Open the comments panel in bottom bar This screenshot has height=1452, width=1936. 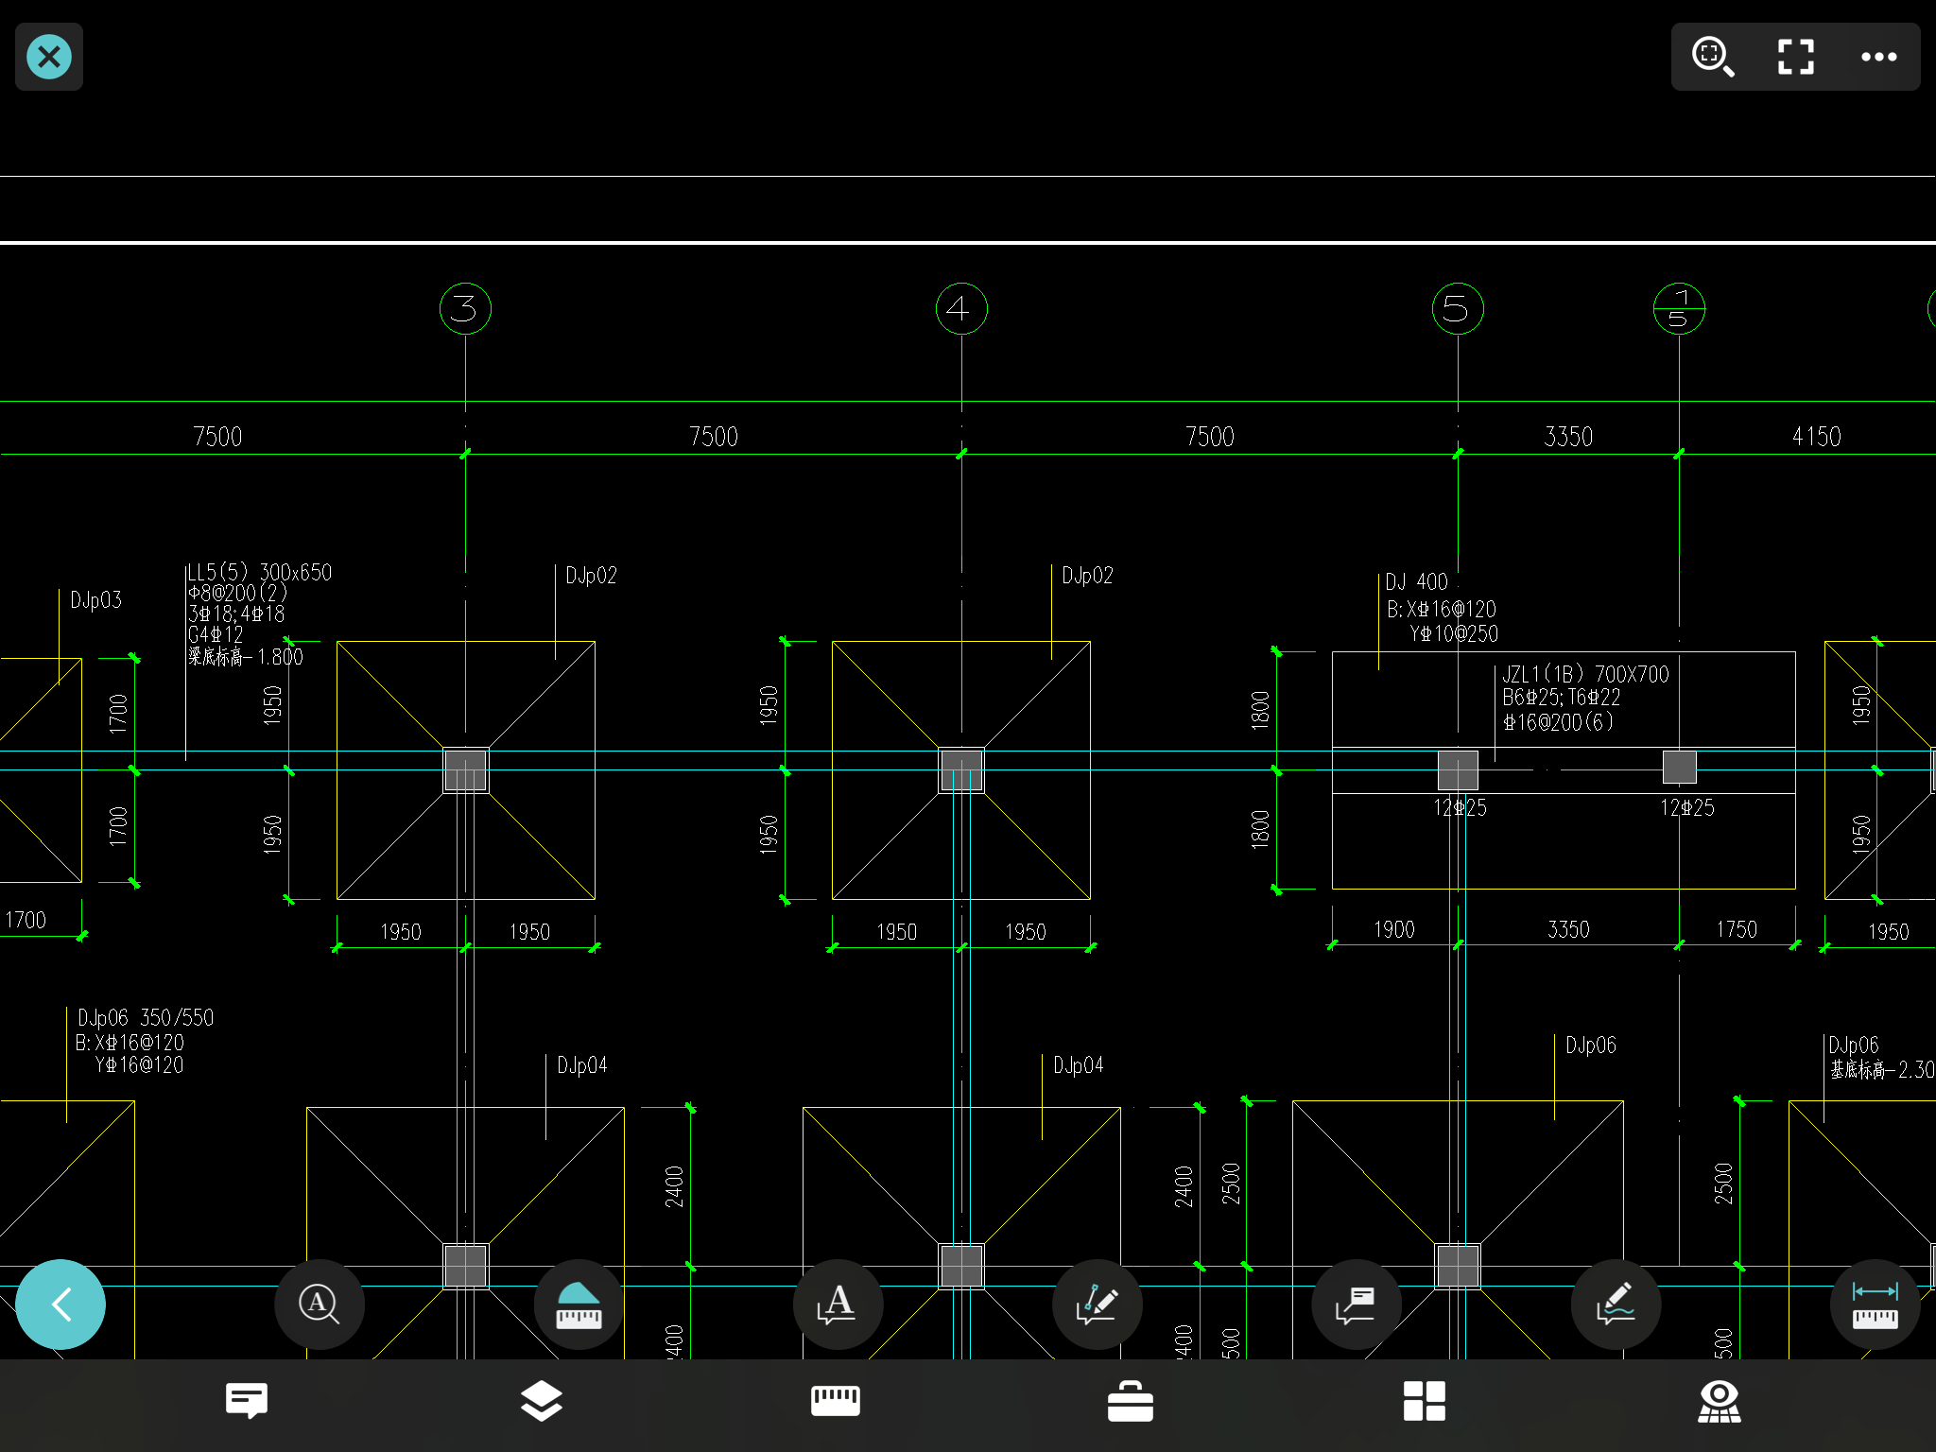[247, 1401]
